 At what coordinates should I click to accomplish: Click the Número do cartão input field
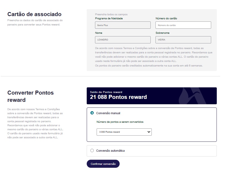pos(183,25)
